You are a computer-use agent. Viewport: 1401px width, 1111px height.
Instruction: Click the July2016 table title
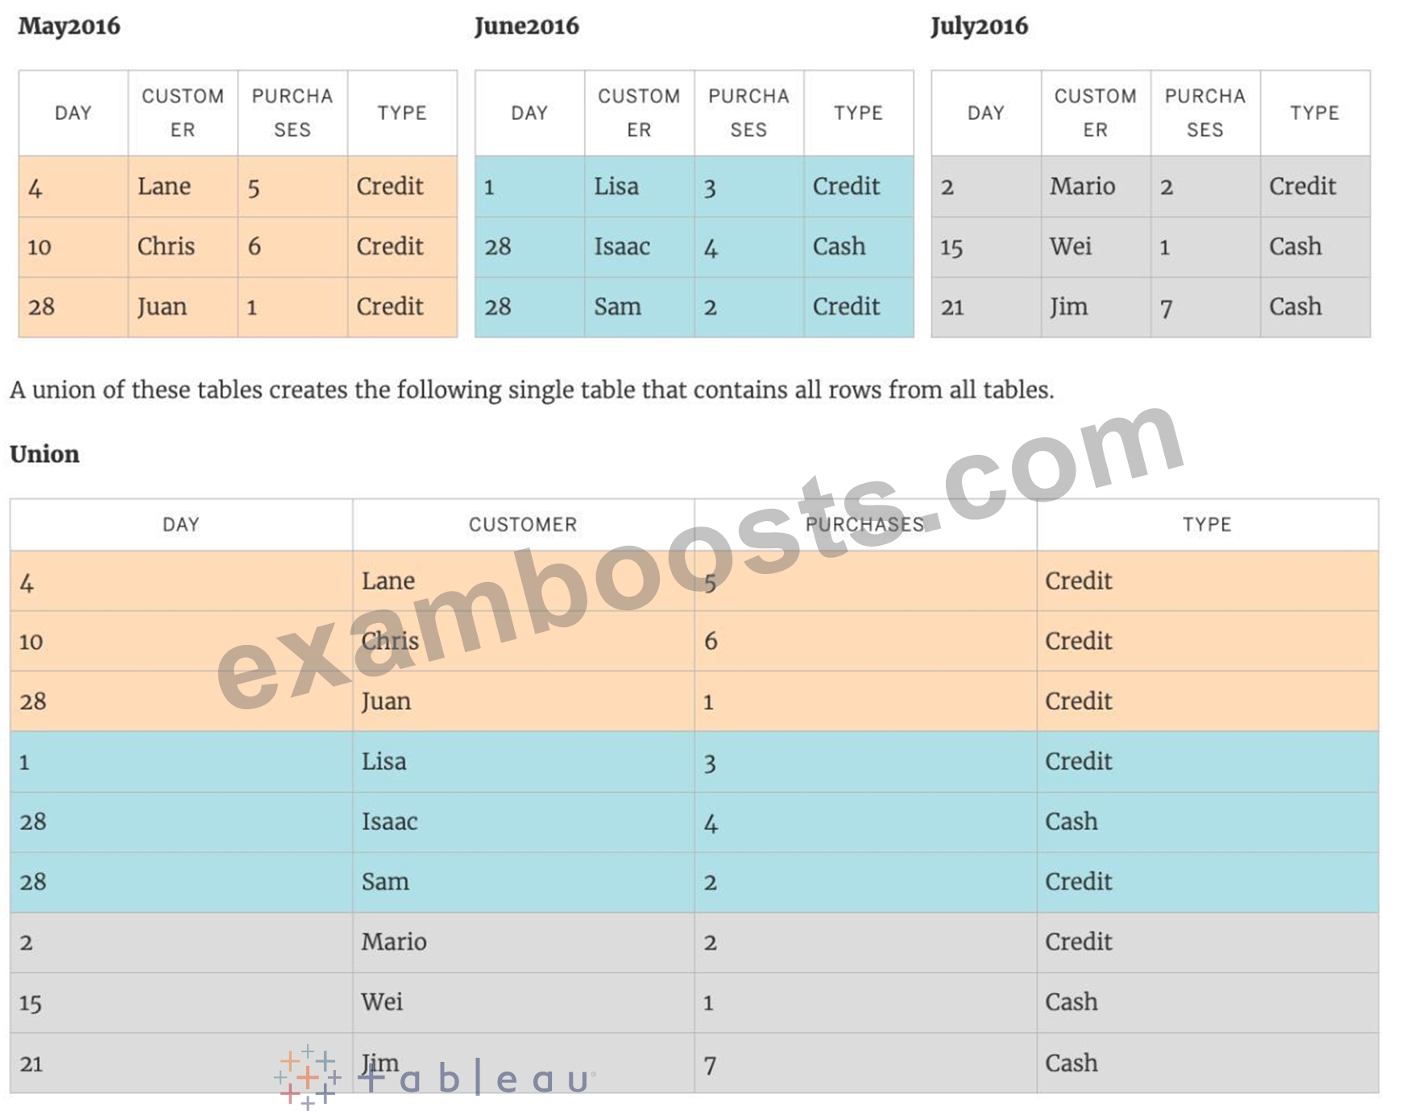[979, 27]
